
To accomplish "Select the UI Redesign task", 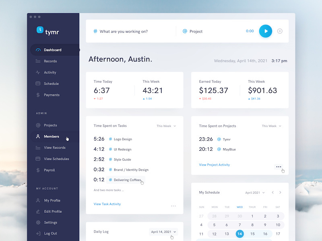I will tap(123, 149).
